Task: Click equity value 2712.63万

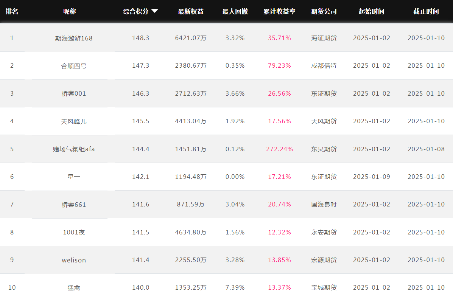Action: tap(191, 93)
